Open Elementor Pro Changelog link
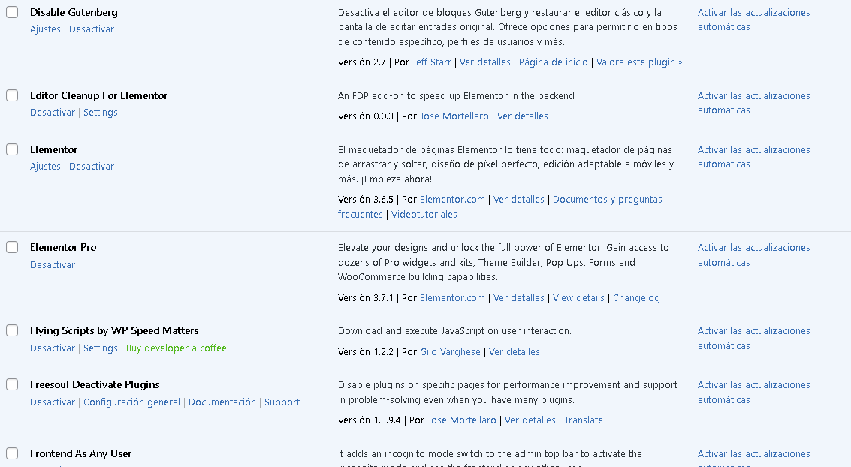The image size is (851, 467). [636, 298]
